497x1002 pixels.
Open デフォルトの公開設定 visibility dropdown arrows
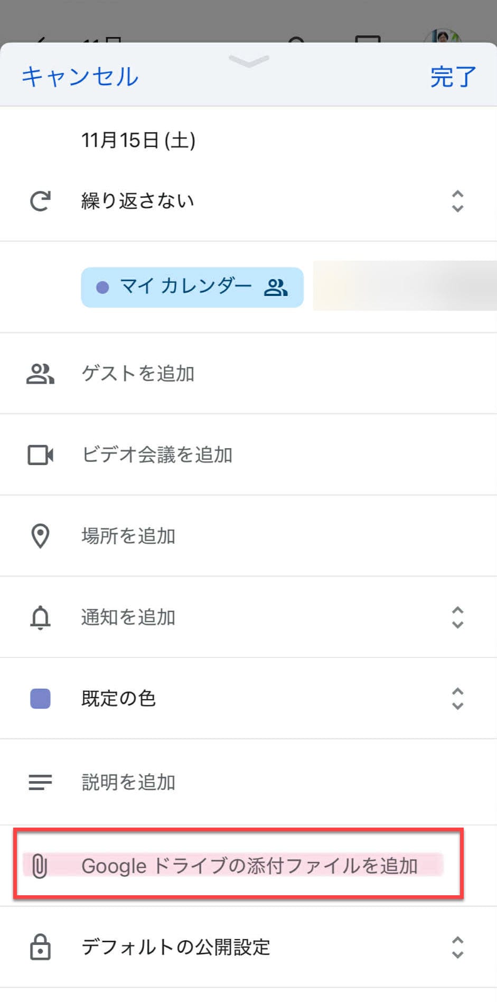click(457, 947)
